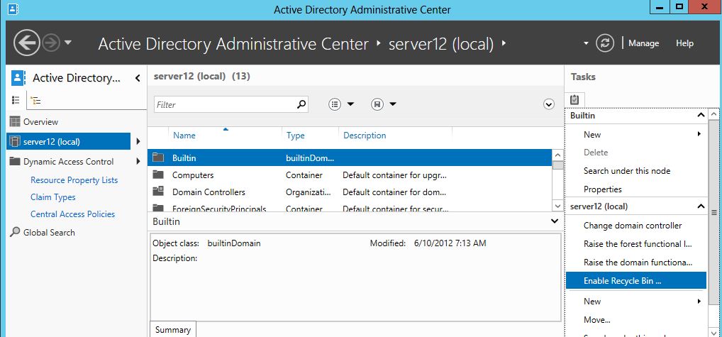
Task: Open the Claim Types link
Action: pos(53,197)
